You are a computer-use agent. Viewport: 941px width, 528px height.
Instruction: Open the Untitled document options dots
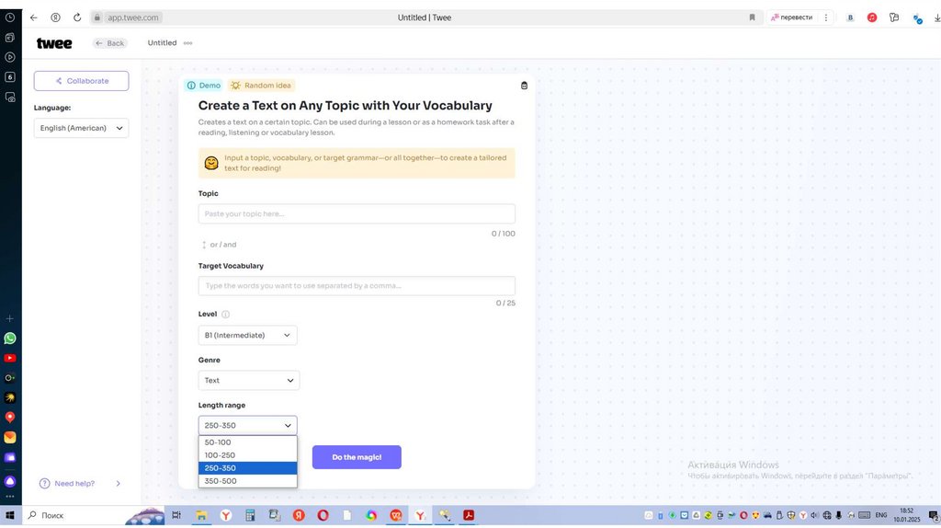(187, 43)
